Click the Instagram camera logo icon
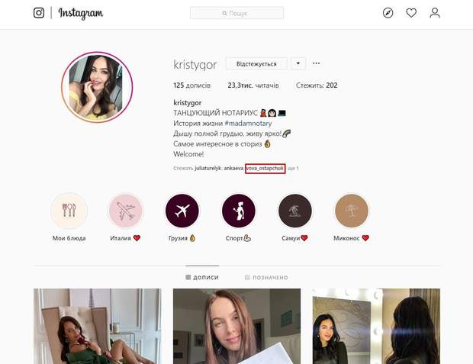473x364 pixels. click(x=39, y=13)
